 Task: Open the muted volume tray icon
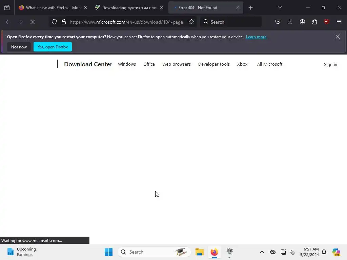pyautogui.click(x=292, y=252)
